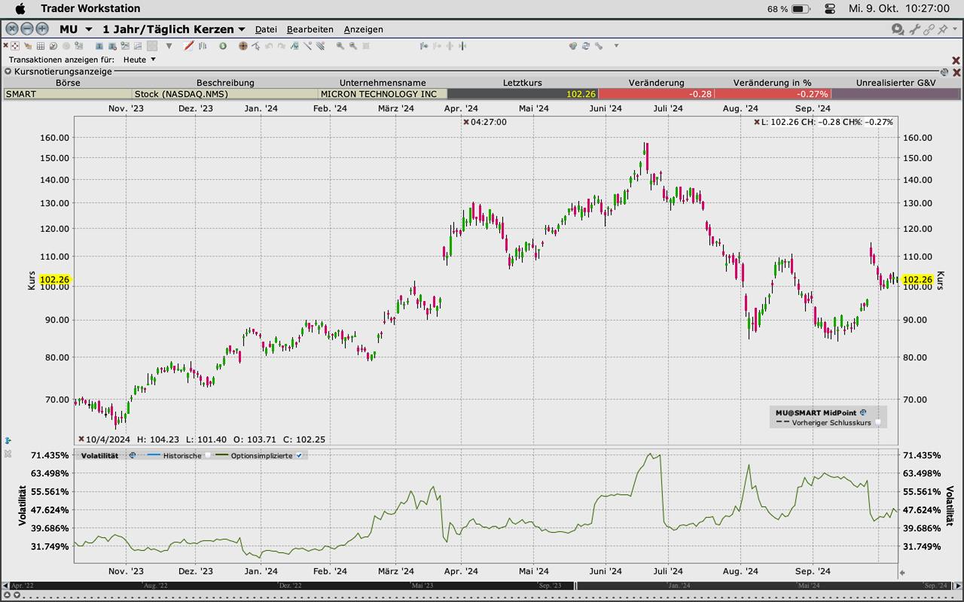Click the crosshair cursor tool icon
This screenshot has height=602, width=964.
coord(243,46)
